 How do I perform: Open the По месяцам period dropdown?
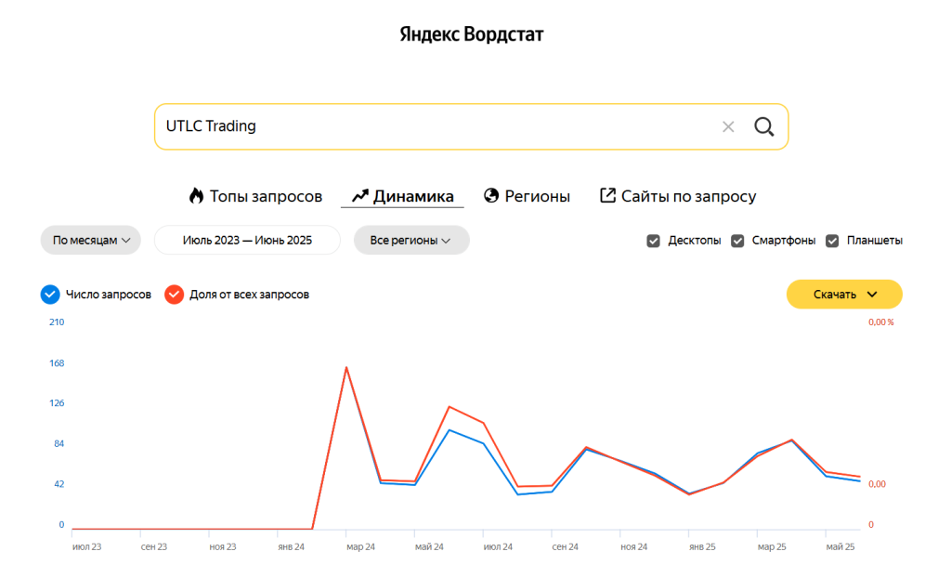90,240
